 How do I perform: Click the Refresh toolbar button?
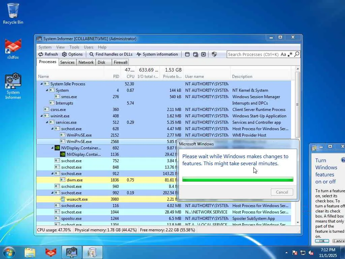tap(48, 54)
